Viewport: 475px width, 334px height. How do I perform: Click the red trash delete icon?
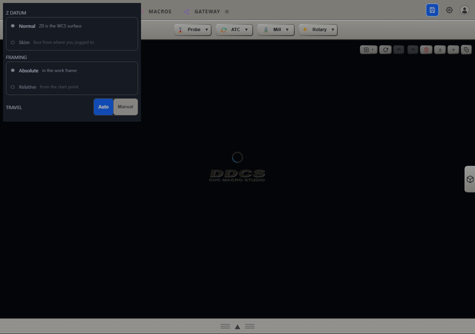point(426,50)
